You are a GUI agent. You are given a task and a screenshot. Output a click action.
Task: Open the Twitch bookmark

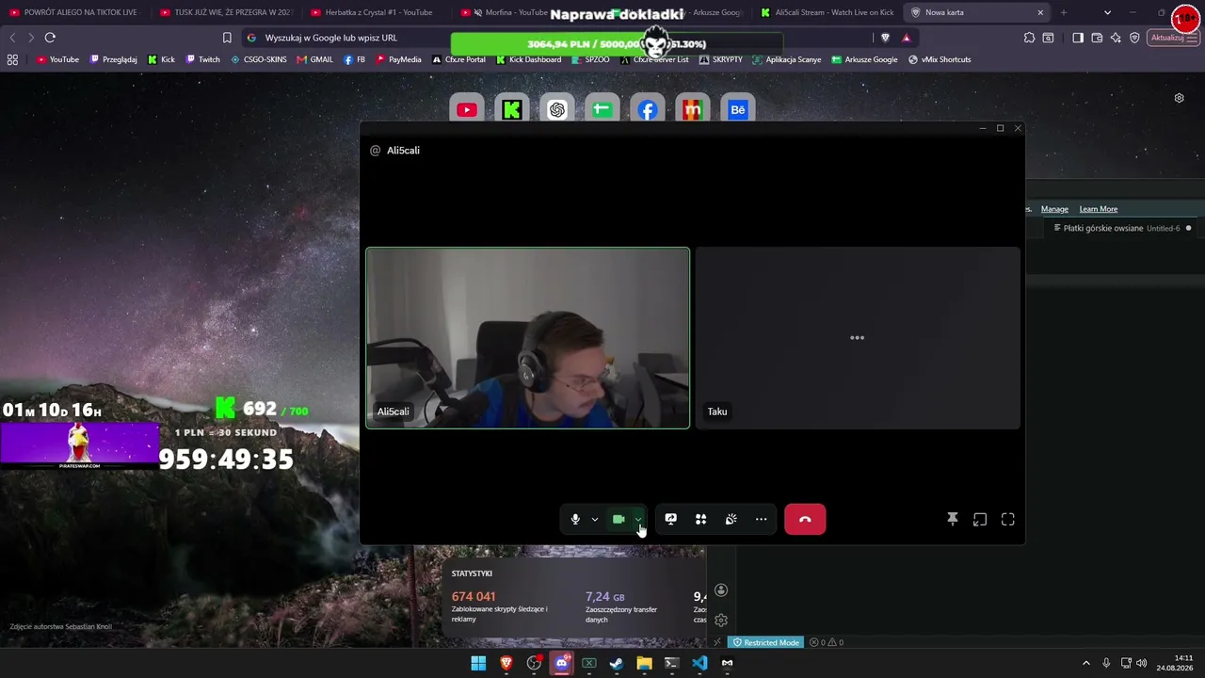point(202,59)
